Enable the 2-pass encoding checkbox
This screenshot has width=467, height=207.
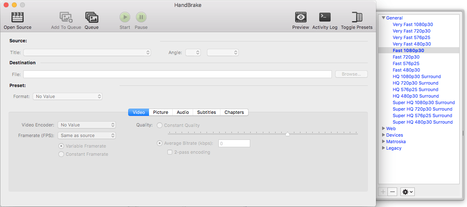(x=170, y=152)
